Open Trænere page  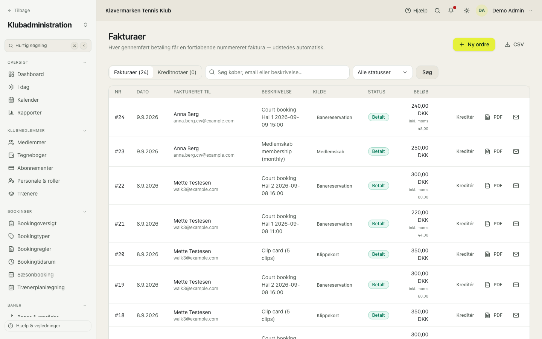[x=48, y=194]
